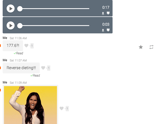Select the '177.6?!' message bubble
This screenshot has height=124, width=156.
point(13,46)
